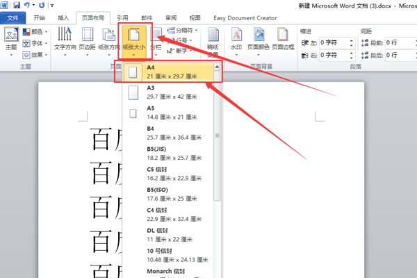Open the 页面颜色 page color icon
The height and width of the screenshot is (278, 417).
click(259, 41)
